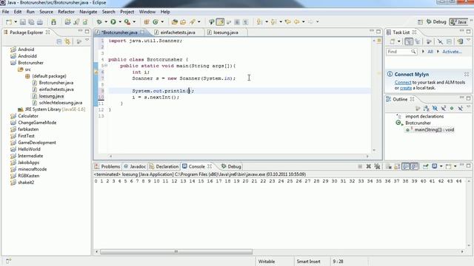Viewport: 474px width, 266px height.
Task: Open the Project menu
Action: (x=127, y=12)
